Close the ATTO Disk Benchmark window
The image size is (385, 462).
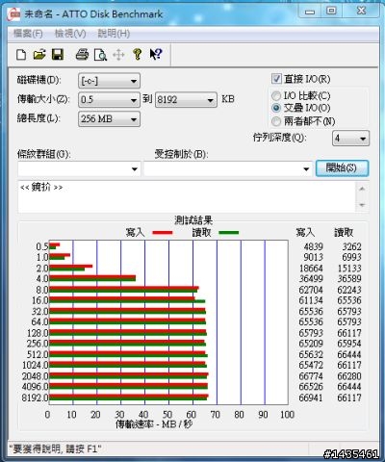point(361,12)
